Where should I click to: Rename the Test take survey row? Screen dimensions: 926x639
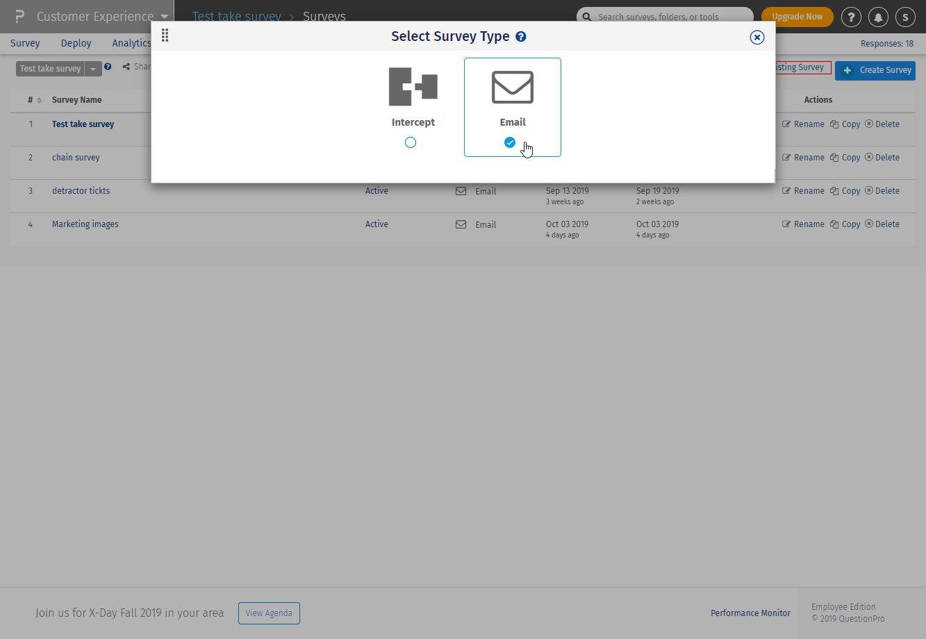tap(803, 124)
